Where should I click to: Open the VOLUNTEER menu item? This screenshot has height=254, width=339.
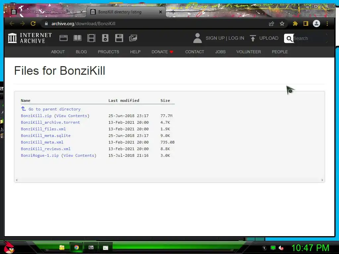(249, 52)
